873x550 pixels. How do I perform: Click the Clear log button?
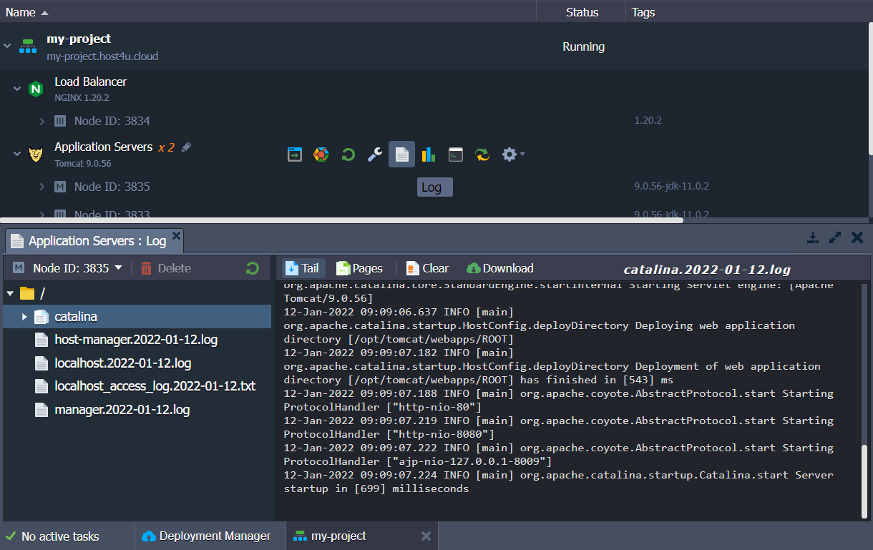(x=426, y=268)
